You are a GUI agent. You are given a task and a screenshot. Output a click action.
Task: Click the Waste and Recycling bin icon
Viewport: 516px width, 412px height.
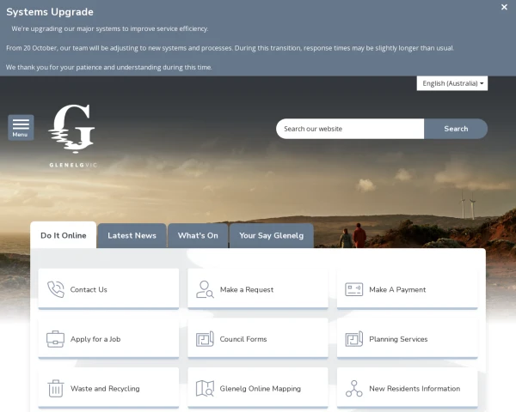click(56, 388)
